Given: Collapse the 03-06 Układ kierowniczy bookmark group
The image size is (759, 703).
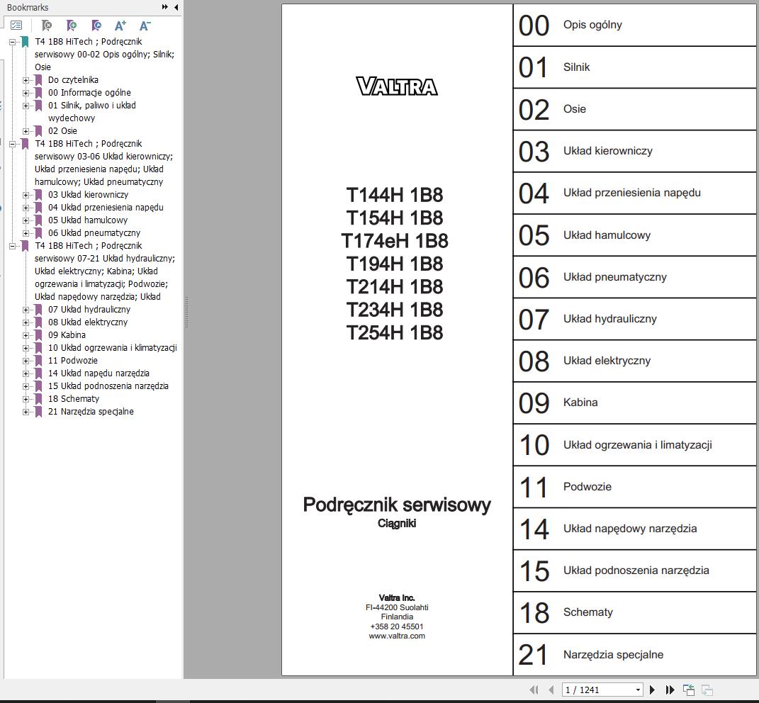Looking at the screenshot, I should click(13, 145).
